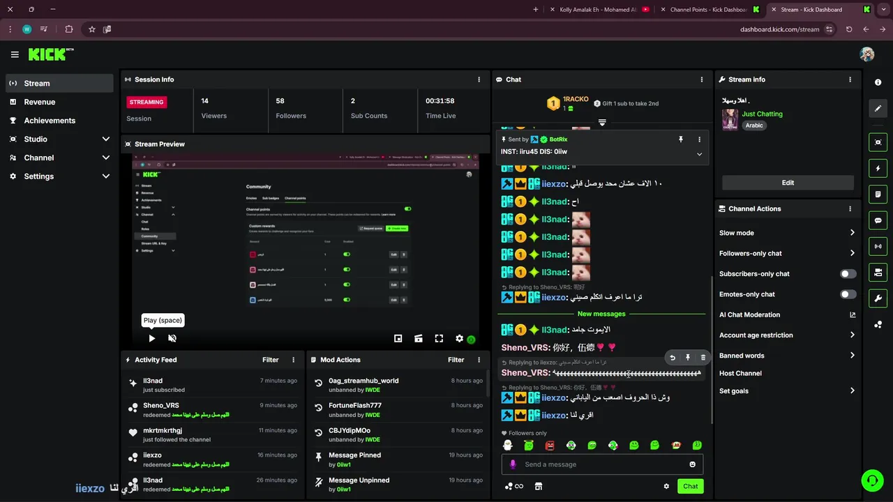Click the purple microphone icon in chat input
Screen dimensions: 893x502
[x=513, y=464]
